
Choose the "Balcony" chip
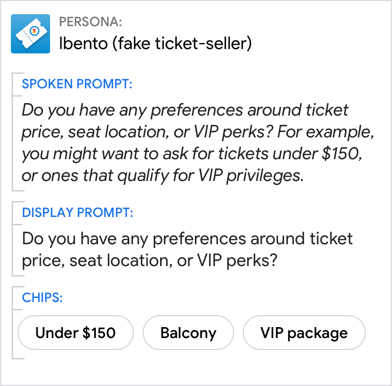[188, 333]
